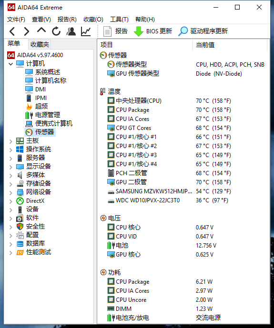Image resolution: width=274 pixels, height=328 pixels.
Task: Open the user management icon
Action: (71, 31)
